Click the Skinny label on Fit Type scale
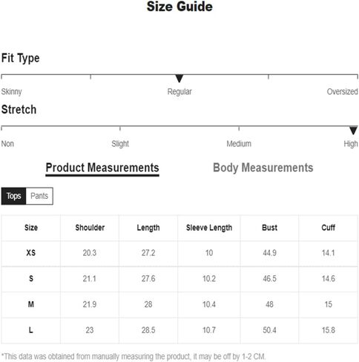Image resolution: width=359 pixels, height=362 pixels. click(11, 92)
